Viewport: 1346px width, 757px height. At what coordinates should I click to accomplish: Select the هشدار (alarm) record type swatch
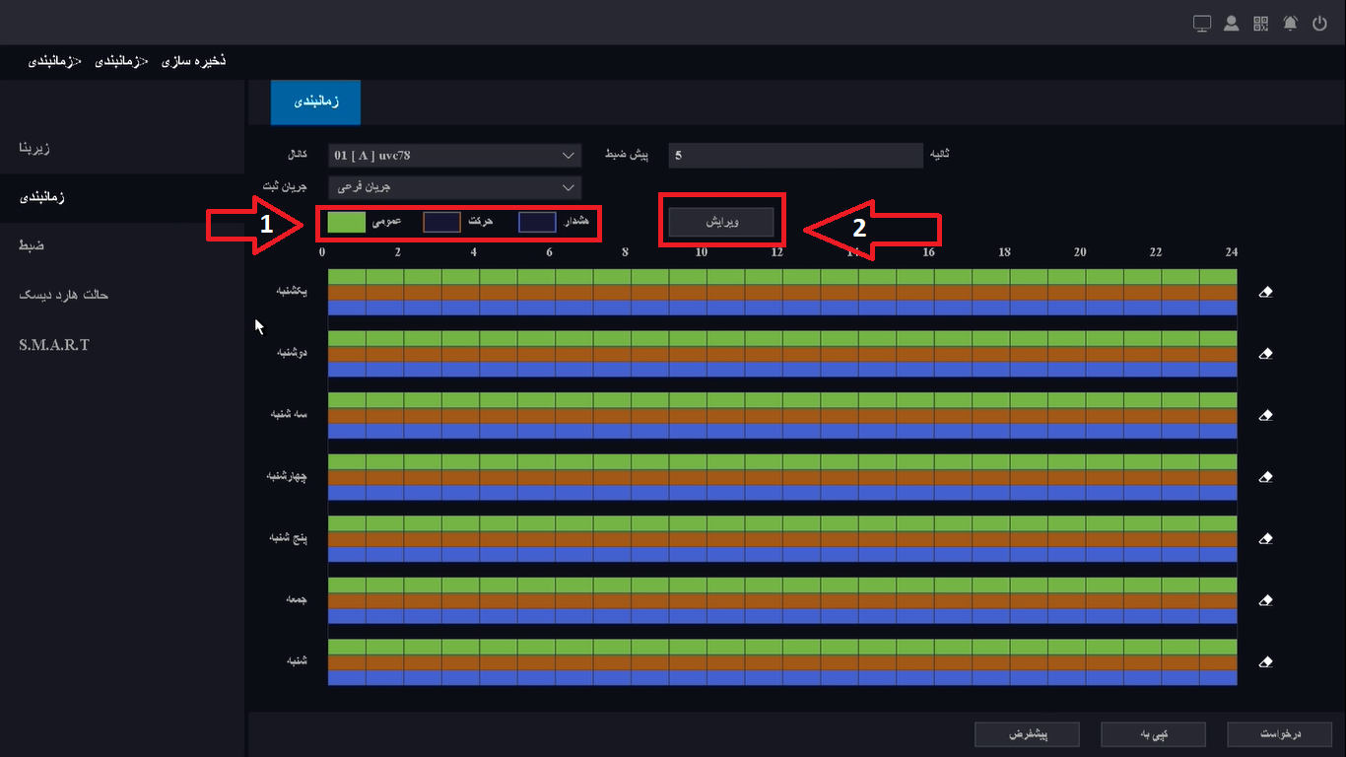[537, 223]
